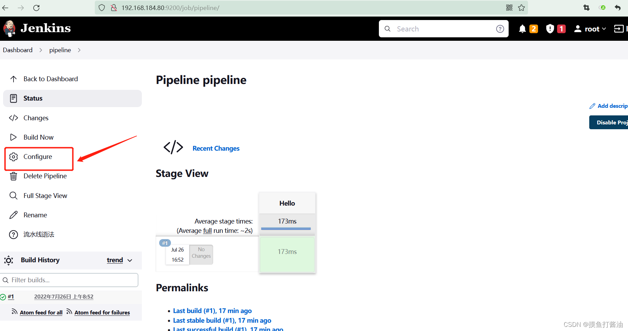Click the Build History sun icon
The image size is (628, 331).
9,260
